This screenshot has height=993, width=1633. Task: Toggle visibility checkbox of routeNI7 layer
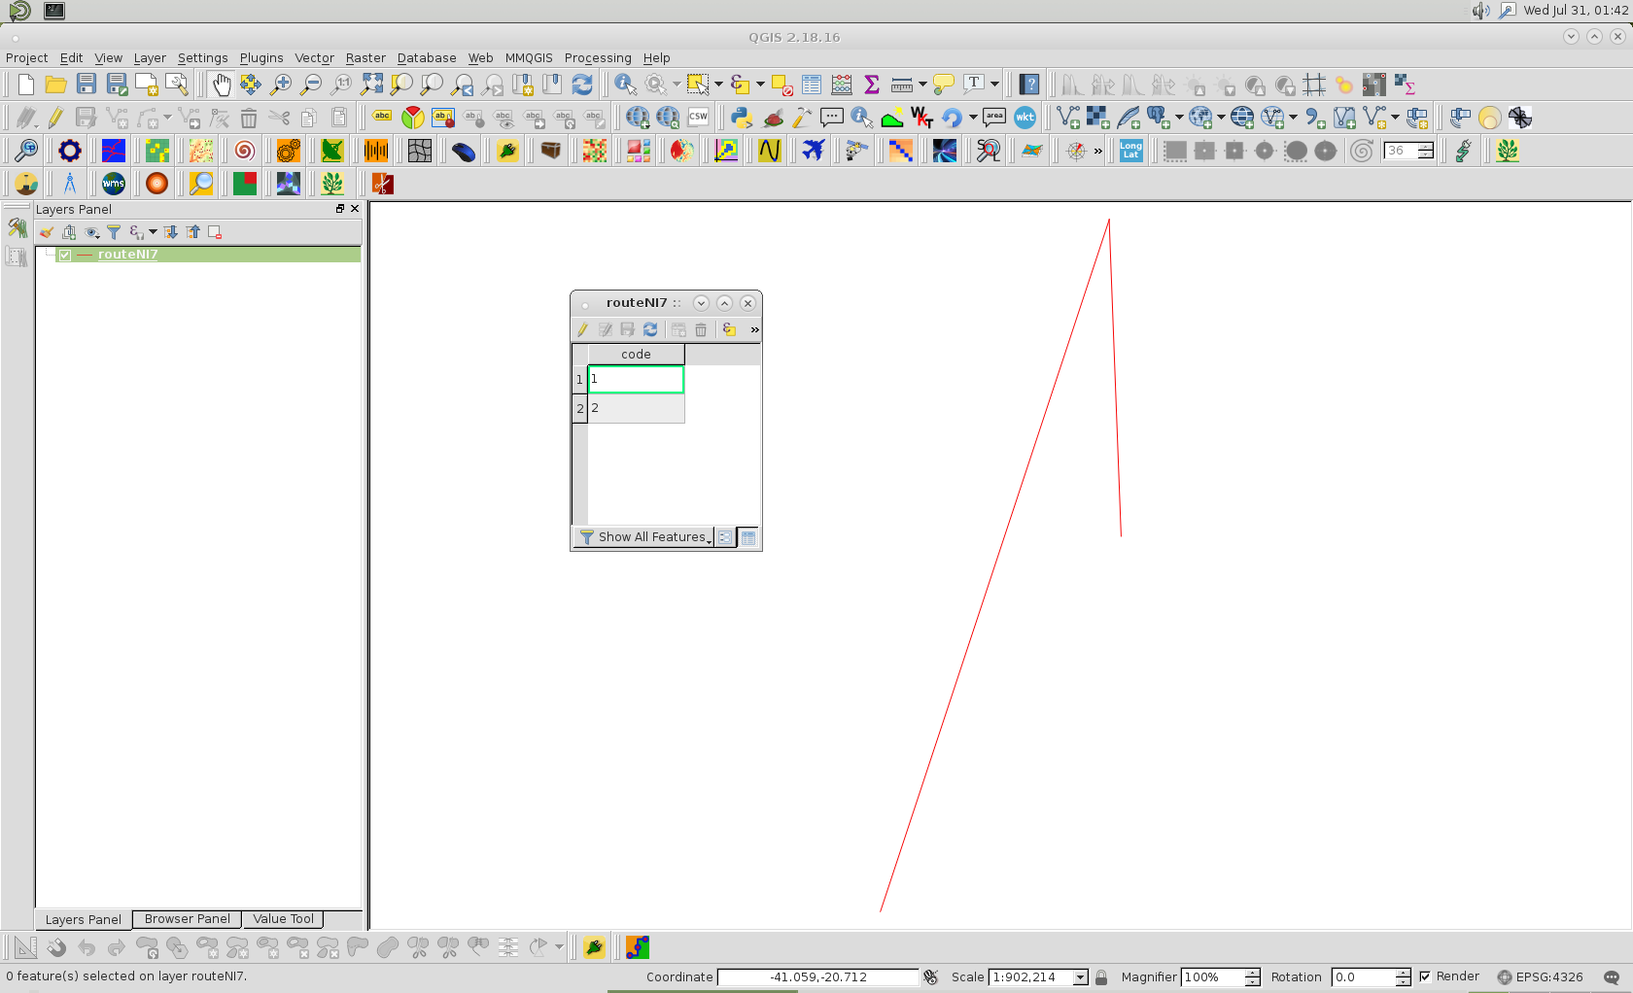[65, 255]
